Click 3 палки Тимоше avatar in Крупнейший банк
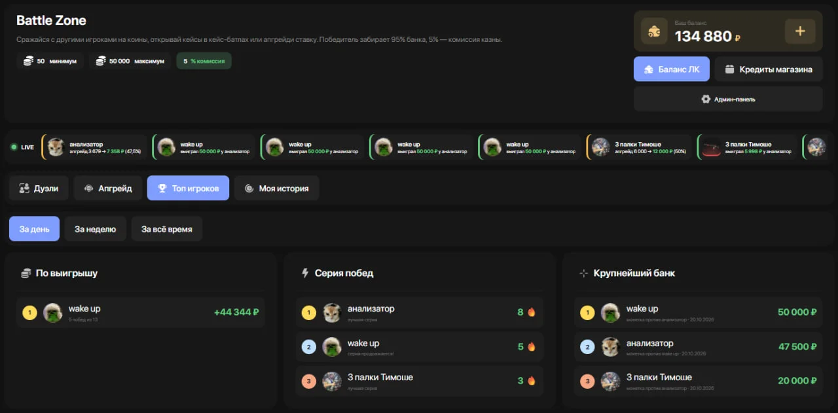Screen dimensions: 838x413 (x=611, y=381)
